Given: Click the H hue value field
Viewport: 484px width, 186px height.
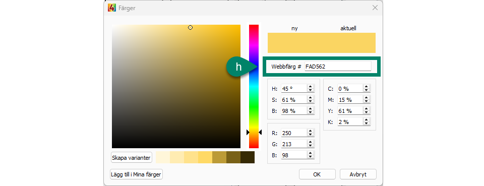Looking at the screenshot, I should tap(294, 89).
